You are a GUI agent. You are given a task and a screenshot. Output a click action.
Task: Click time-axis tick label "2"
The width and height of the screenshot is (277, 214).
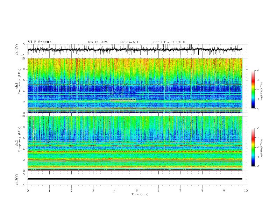click(71, 191)
